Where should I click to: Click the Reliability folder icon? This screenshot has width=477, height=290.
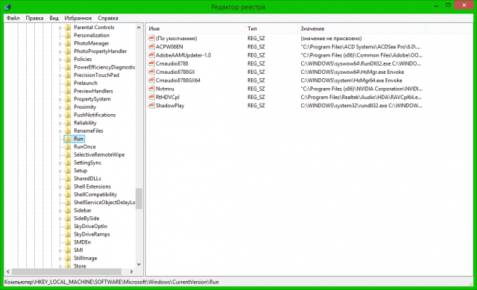click(68, 122)
